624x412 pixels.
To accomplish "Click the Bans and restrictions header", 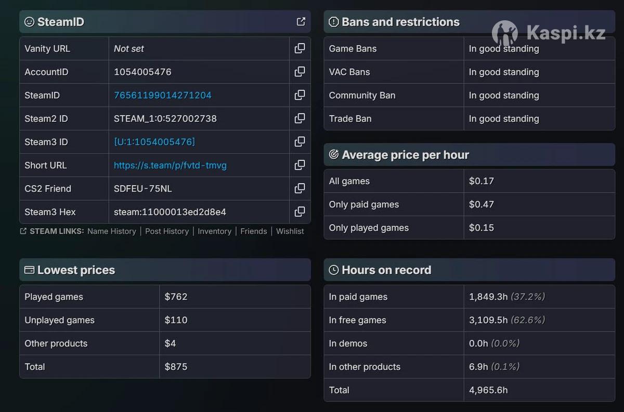I will 400,22.
